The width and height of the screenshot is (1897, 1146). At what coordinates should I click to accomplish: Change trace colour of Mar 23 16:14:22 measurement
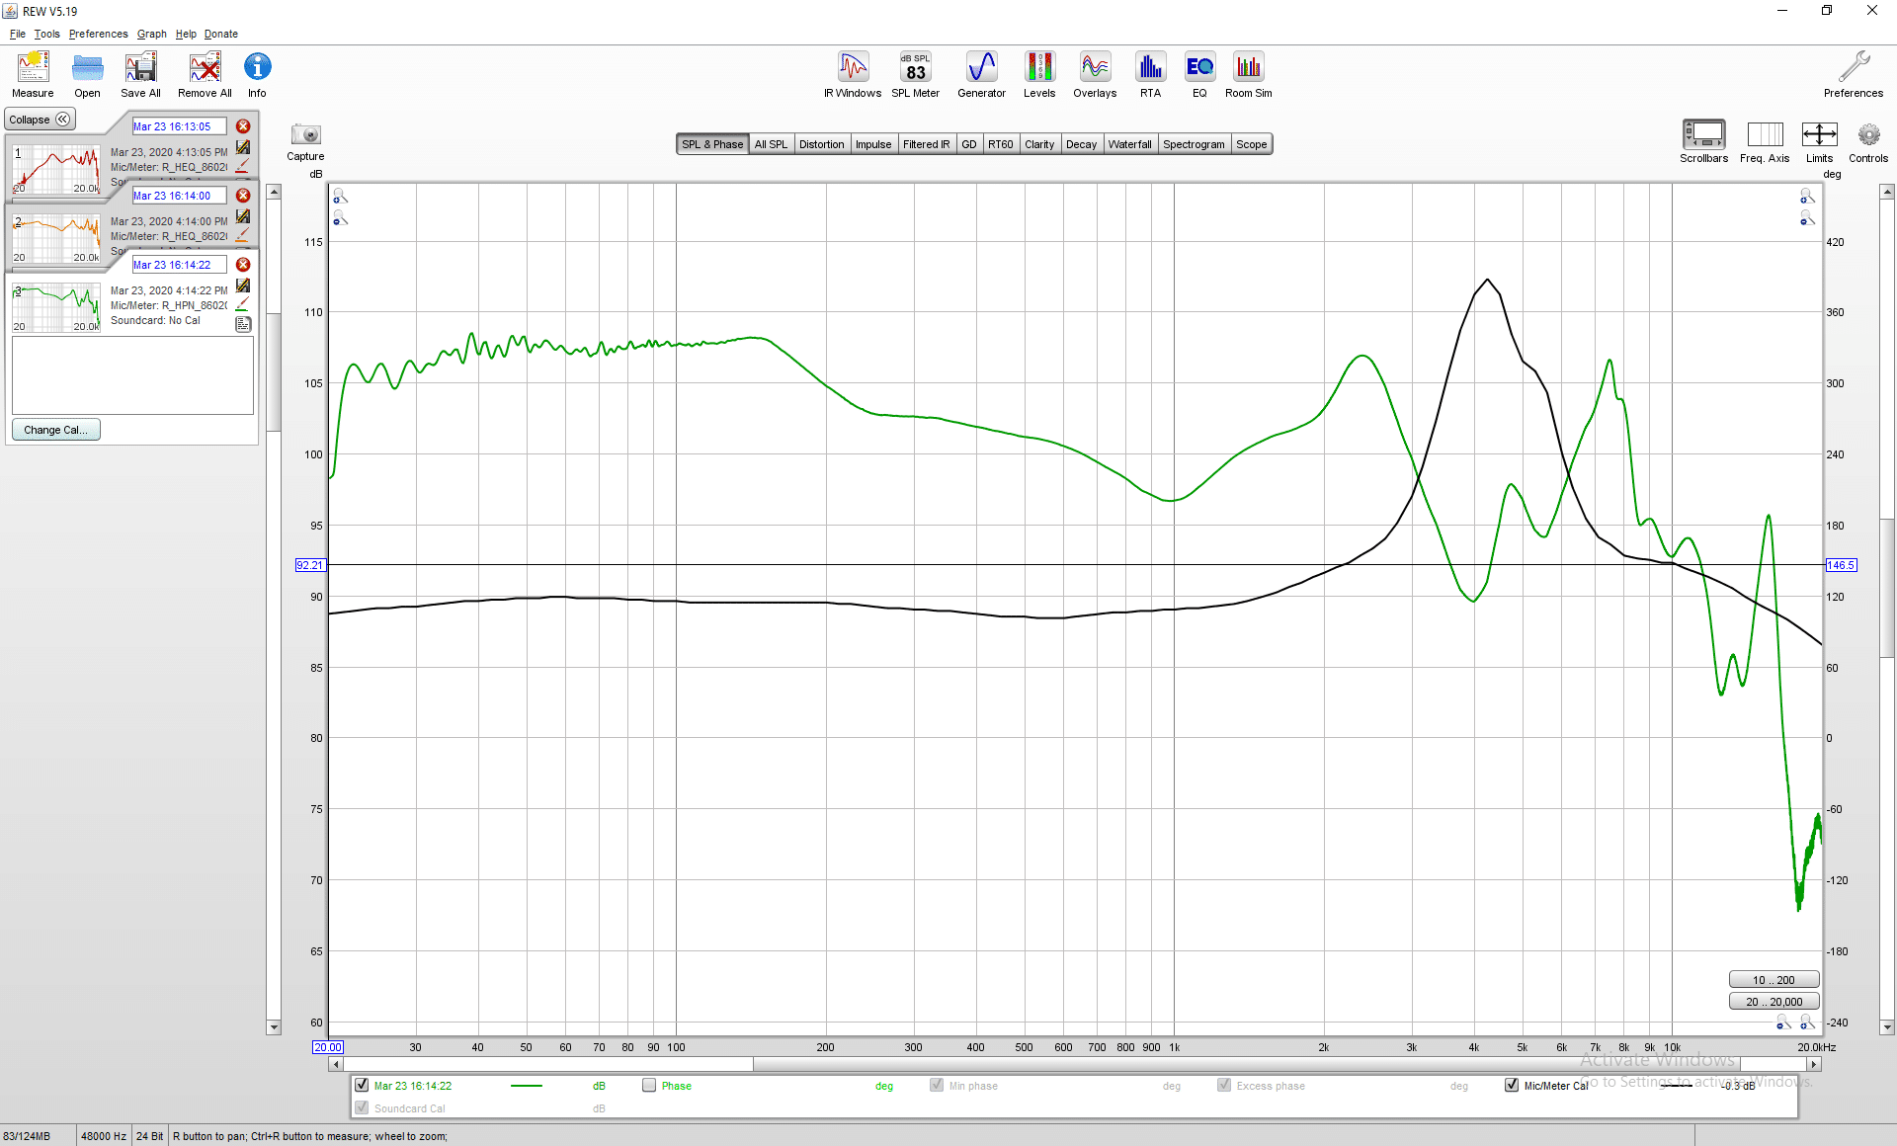point(243,304)
